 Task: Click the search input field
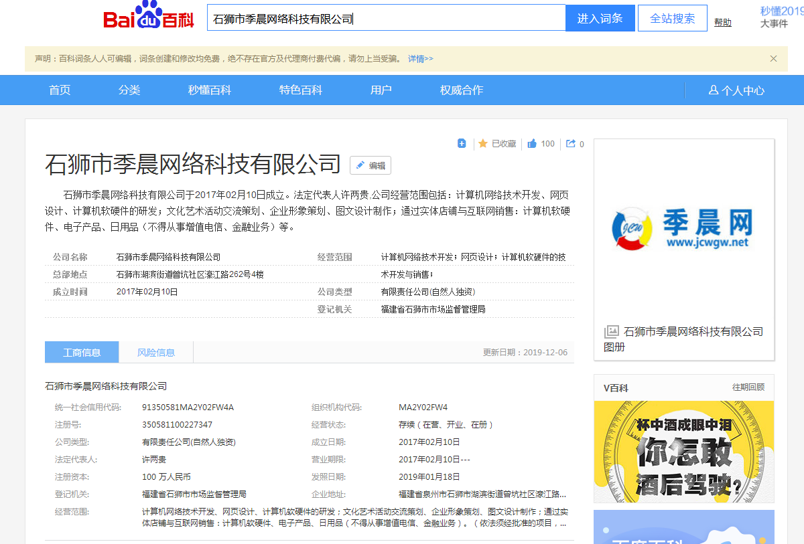tap(386, 19)
